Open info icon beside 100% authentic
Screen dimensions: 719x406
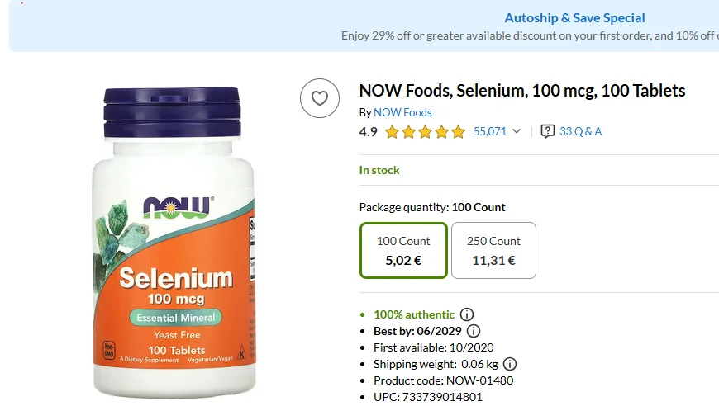coord(467,314)
